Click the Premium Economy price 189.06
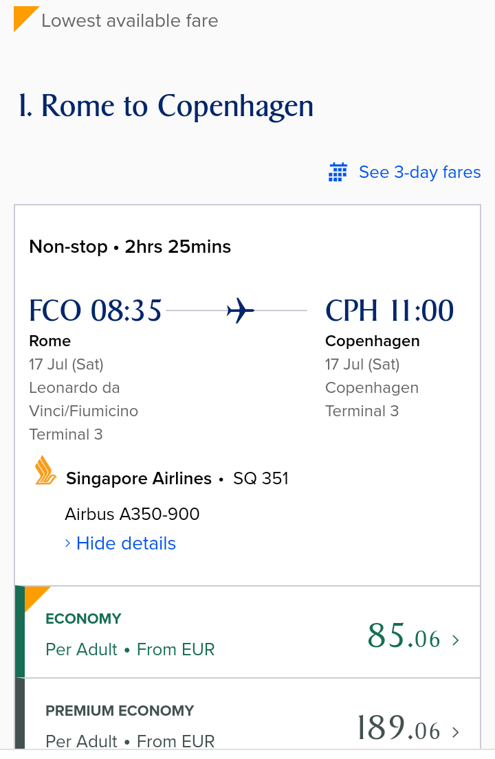495x759 pixels. pyautogui.click(x=399, y=727)
